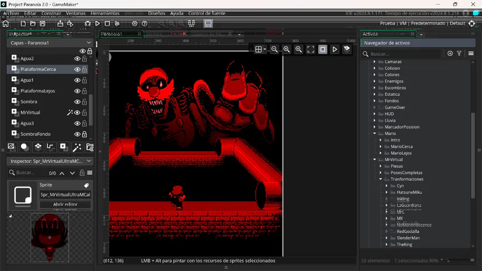
Task: Fit the room to the window icon
Action: click(x=311, y=49)
